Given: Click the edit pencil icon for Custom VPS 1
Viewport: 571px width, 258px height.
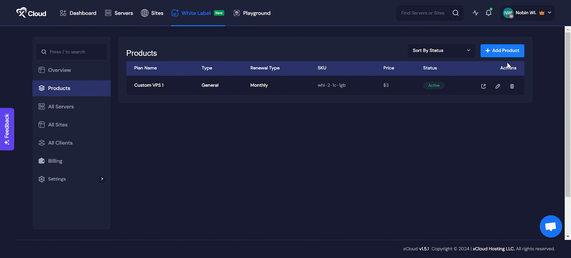Looking at the screenshot, I should tap(497, 86).
